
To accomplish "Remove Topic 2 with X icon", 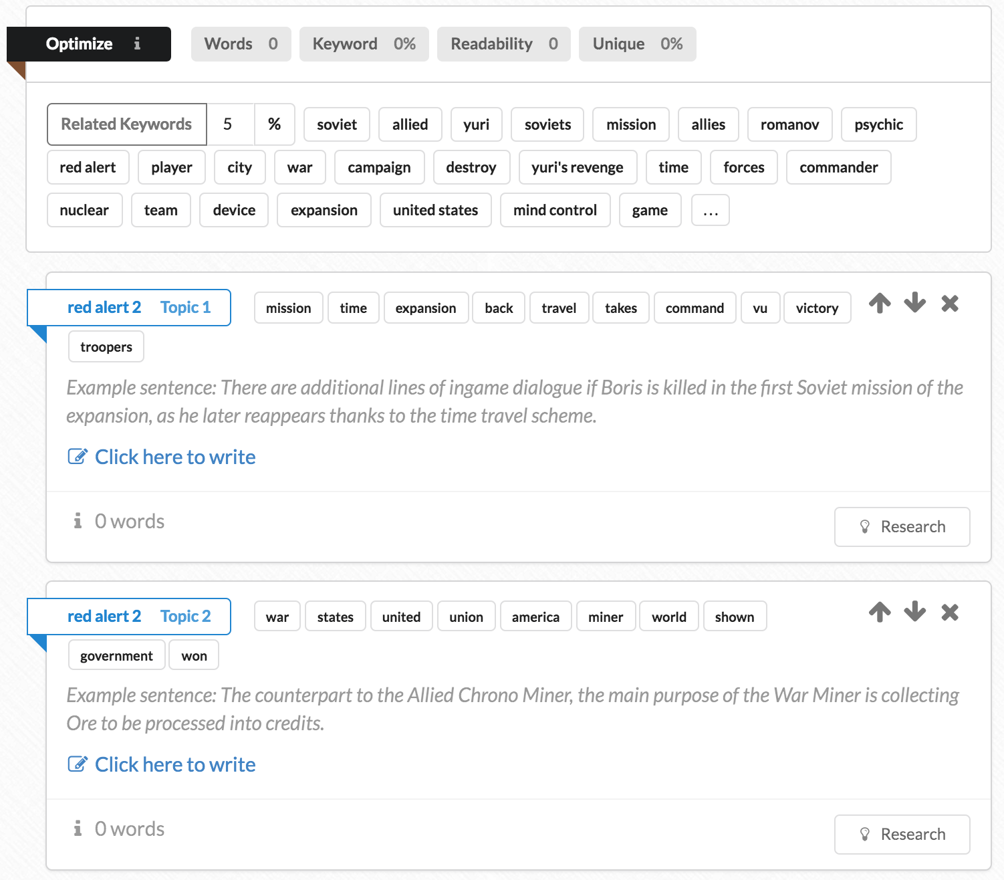I will click(950, 612).
